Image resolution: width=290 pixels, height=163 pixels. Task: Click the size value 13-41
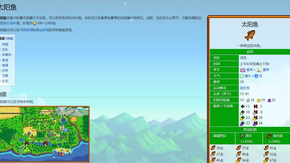[x=244, y=94]
